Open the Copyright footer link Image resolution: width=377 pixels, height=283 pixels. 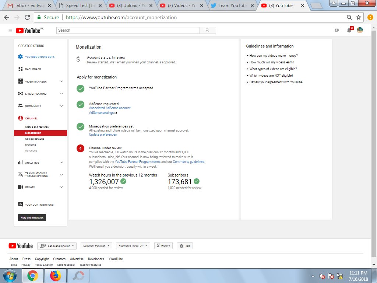point(42,259)
